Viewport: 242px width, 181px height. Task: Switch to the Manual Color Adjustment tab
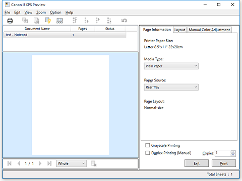click(209, 30)
